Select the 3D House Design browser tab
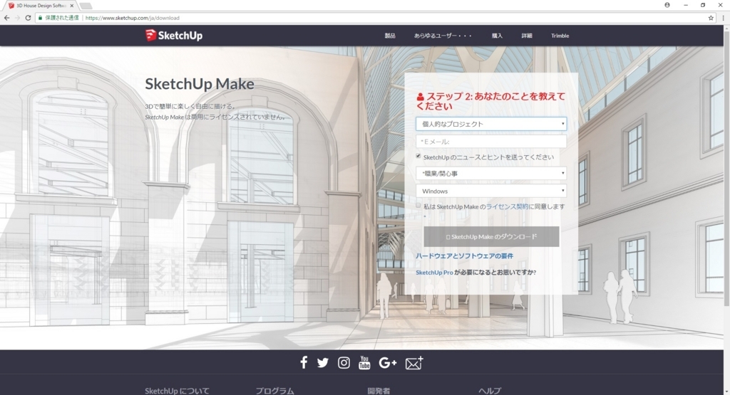This screenshot has width=730, height=395. pos(40,6)
